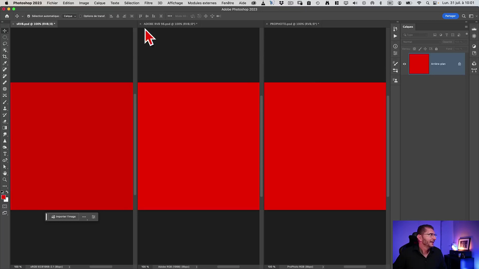Expand the Layers panel options menu

pyautogui.click(x=466, y=27)
